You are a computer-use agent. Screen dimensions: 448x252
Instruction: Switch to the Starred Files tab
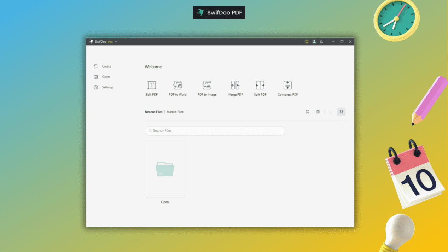[175, 112]
